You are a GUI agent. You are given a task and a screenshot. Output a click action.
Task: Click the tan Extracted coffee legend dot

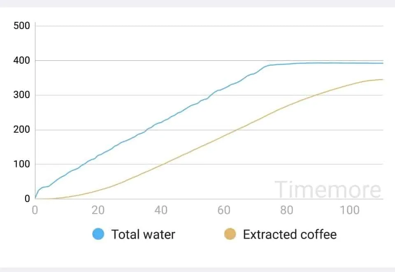click(x=230, y=235)
